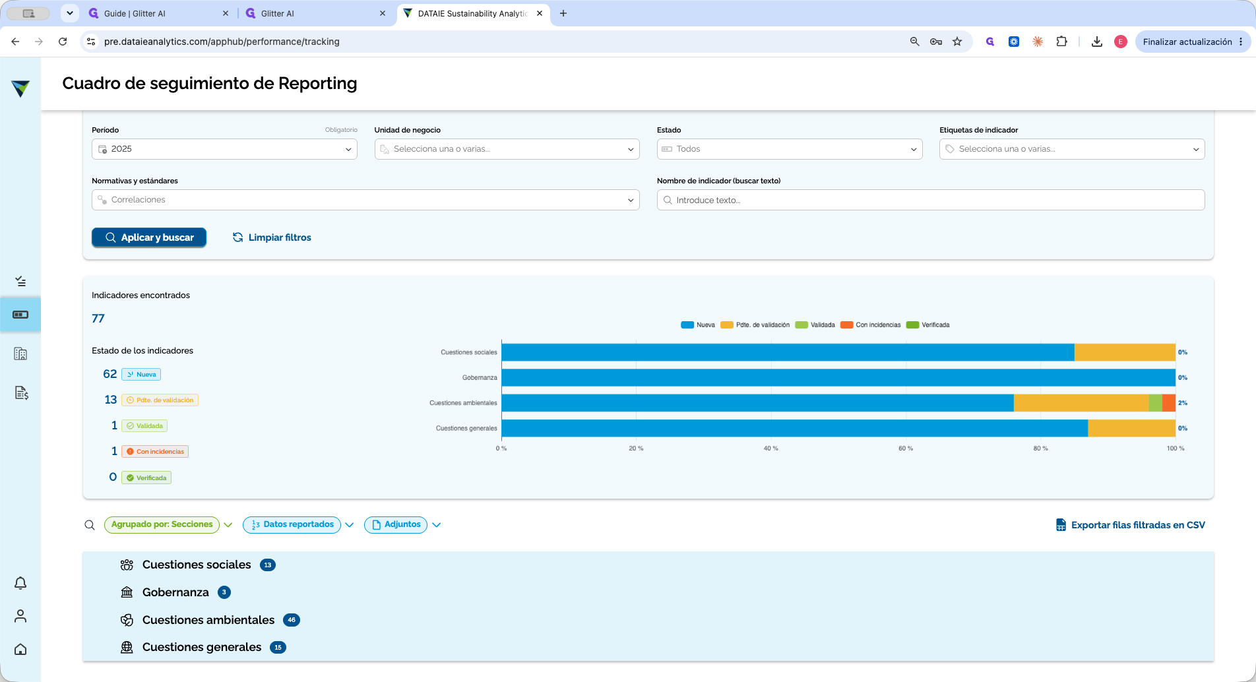Click the orange Pdte. de validación legend swatch
This screenshot has height=682, width=1256.
click(x=727, y=325)
